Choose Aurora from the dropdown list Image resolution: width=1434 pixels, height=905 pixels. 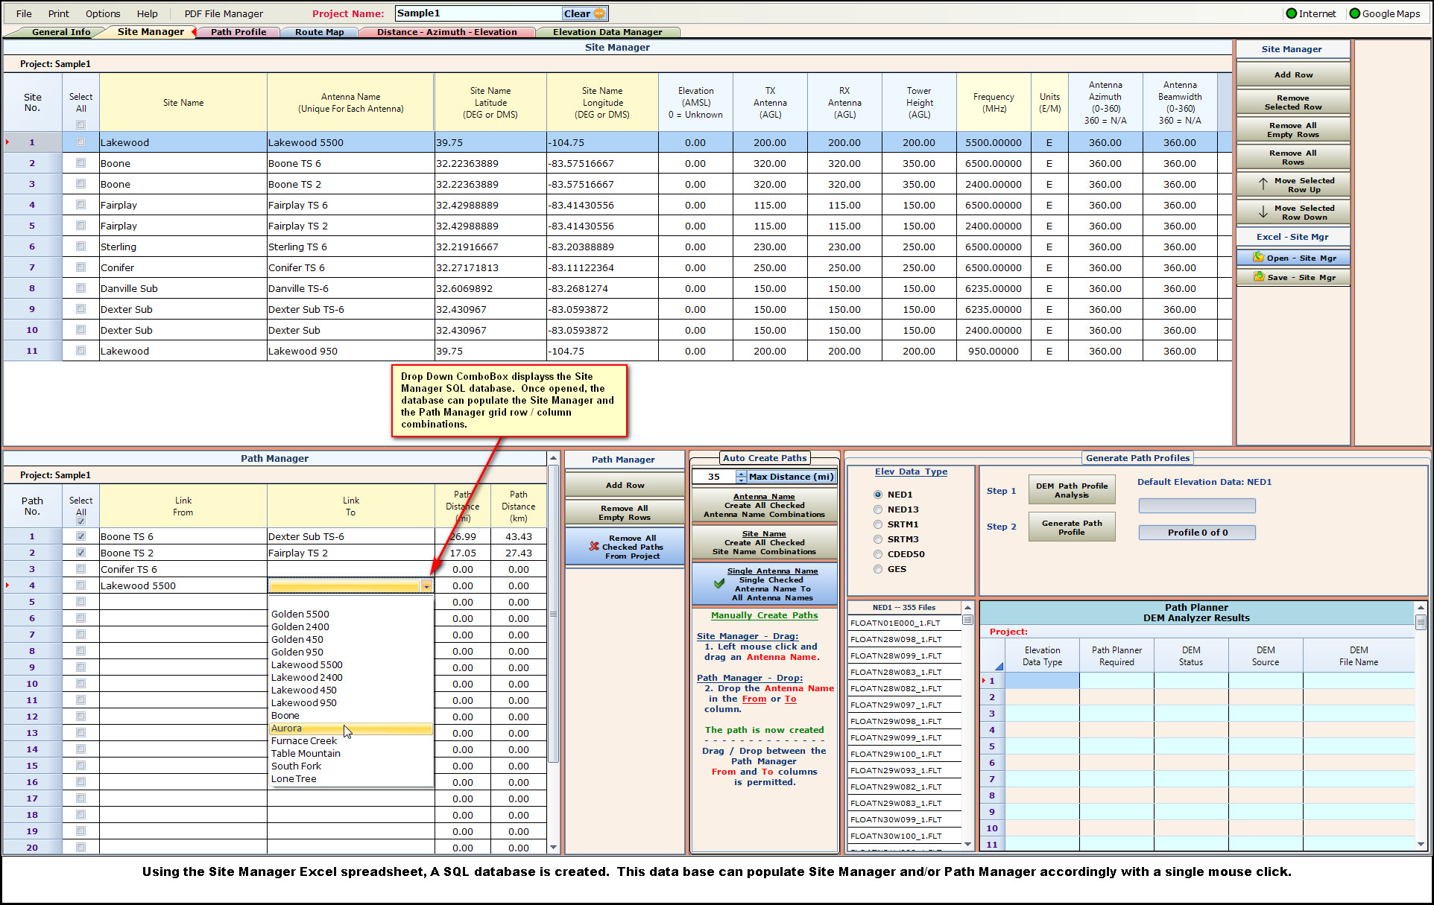(x=287, y=728)
